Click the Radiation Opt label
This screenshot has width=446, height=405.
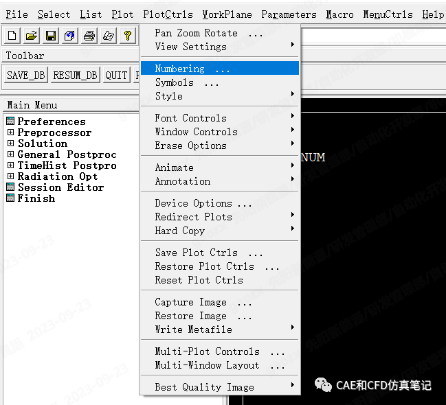click(x=58, y=176)
